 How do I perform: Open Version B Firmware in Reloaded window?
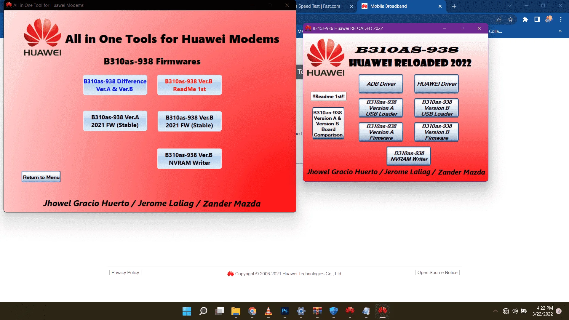437,132
